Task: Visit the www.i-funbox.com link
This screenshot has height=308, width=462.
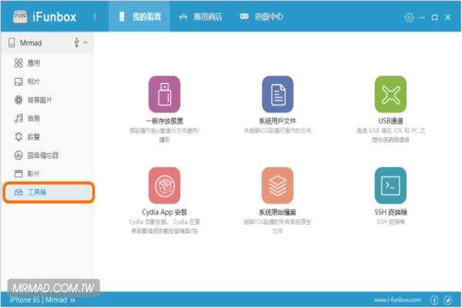Action: pos(397,300)
